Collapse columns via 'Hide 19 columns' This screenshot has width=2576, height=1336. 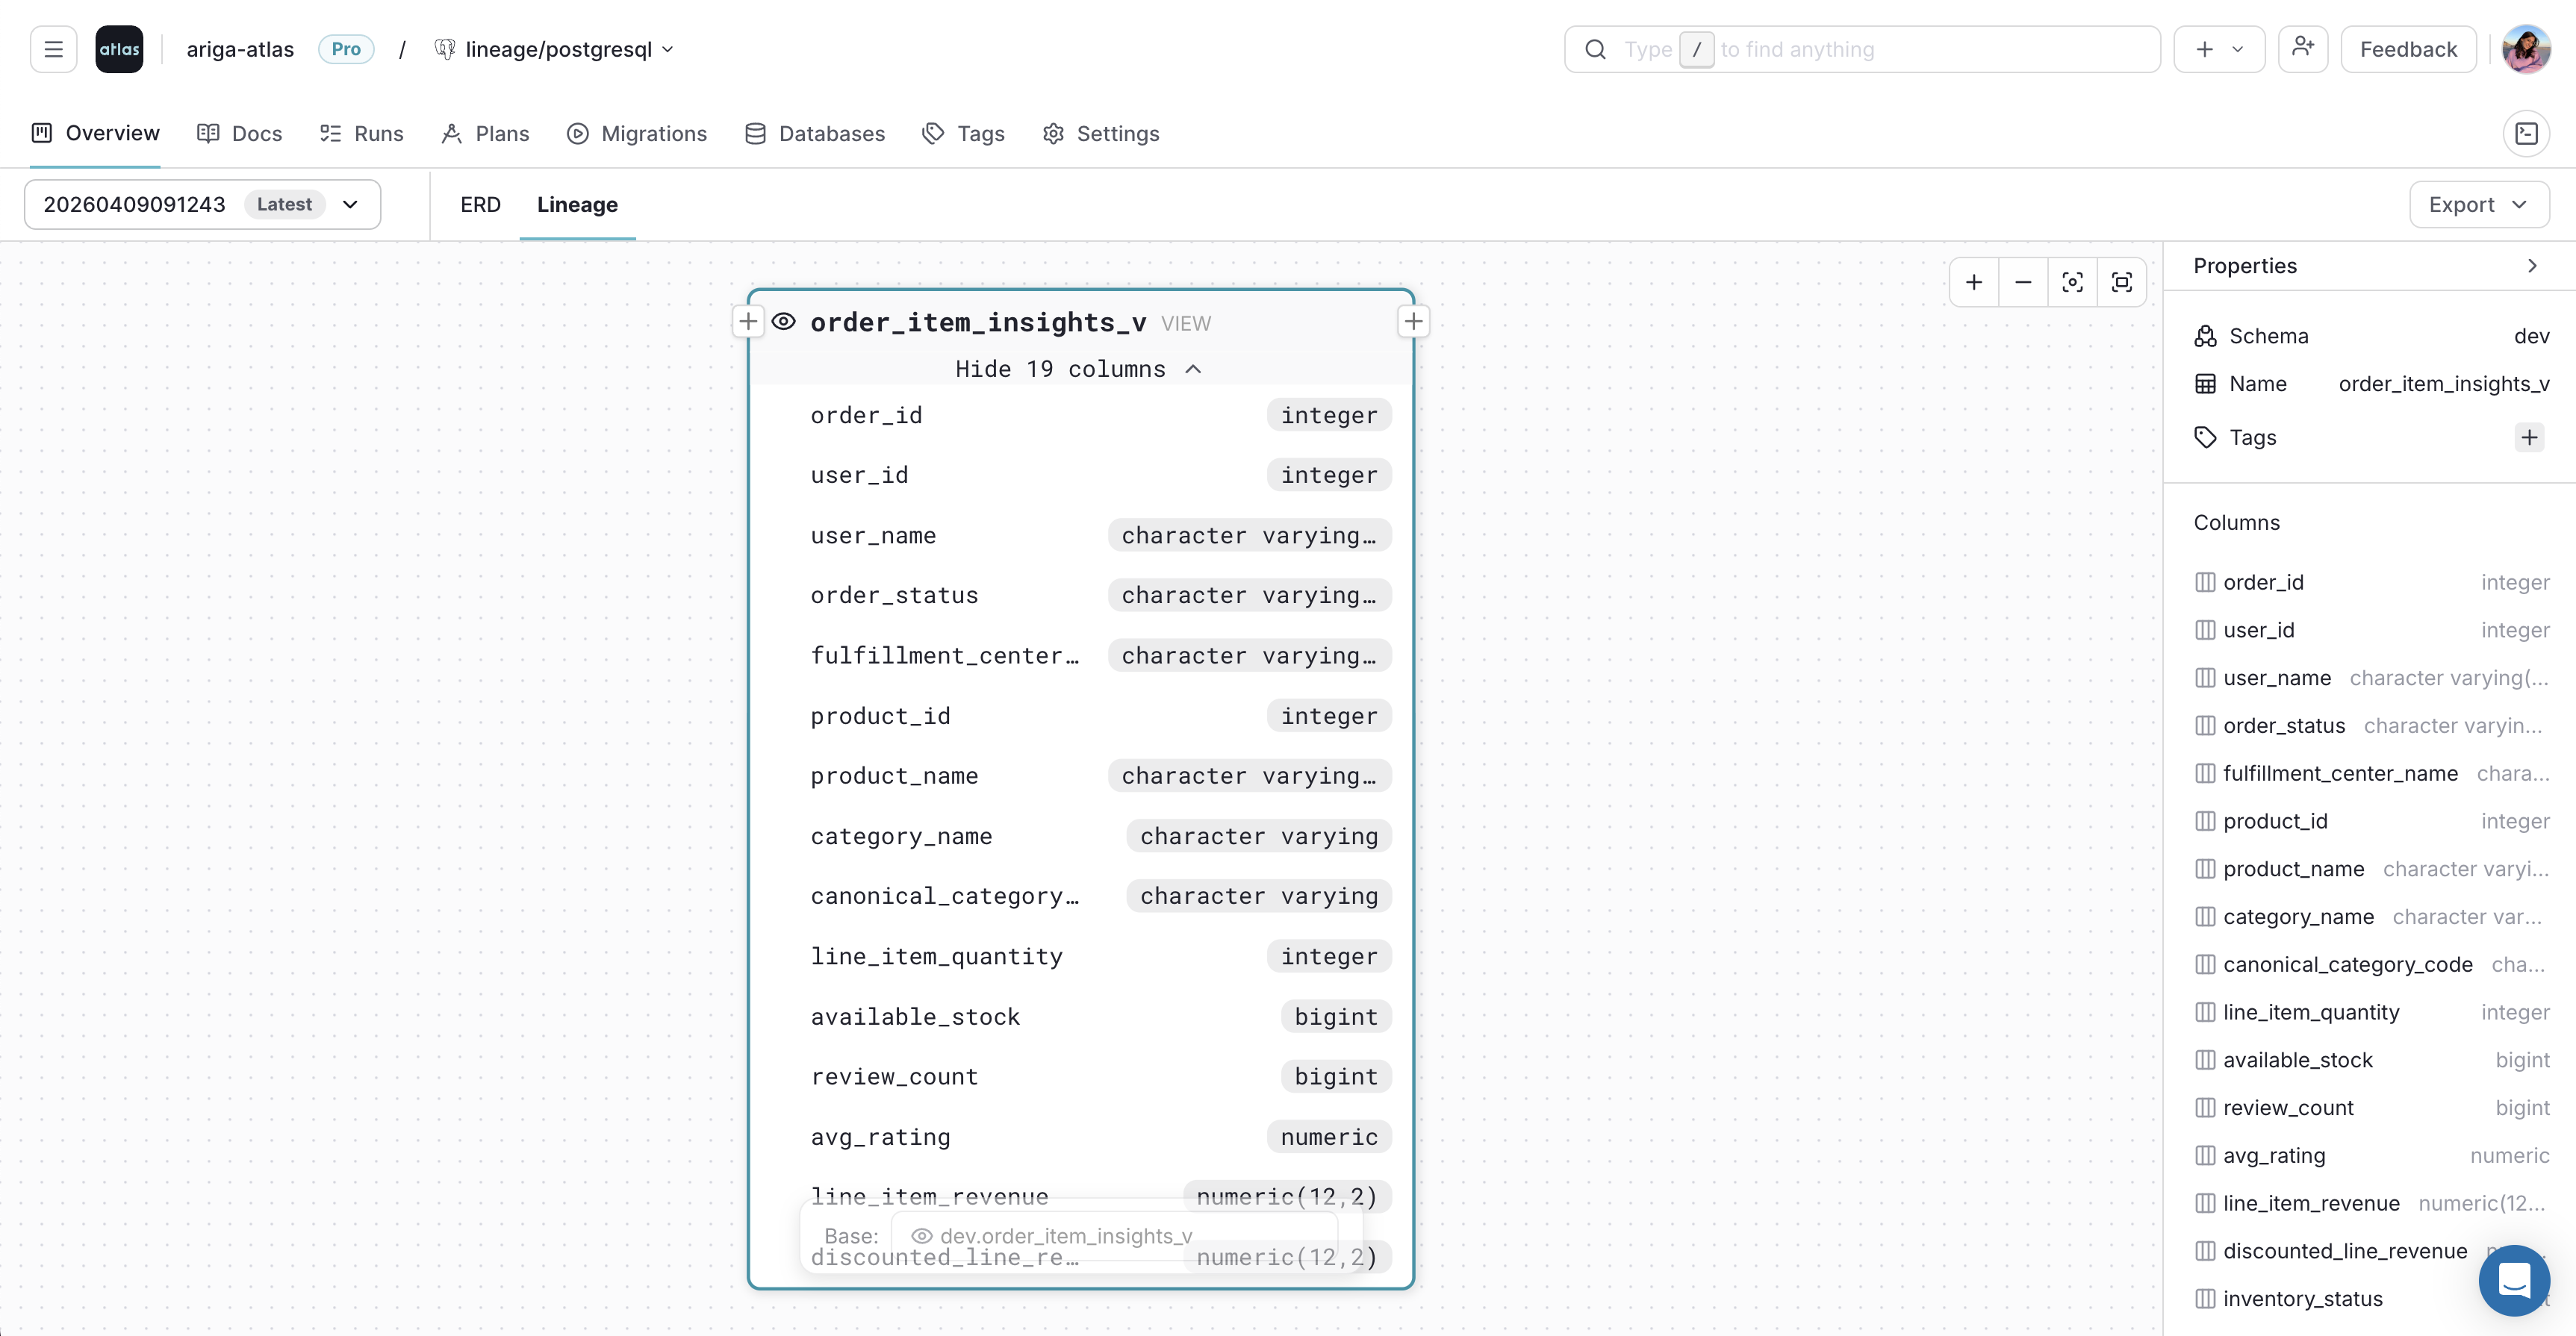point(1078,369)
